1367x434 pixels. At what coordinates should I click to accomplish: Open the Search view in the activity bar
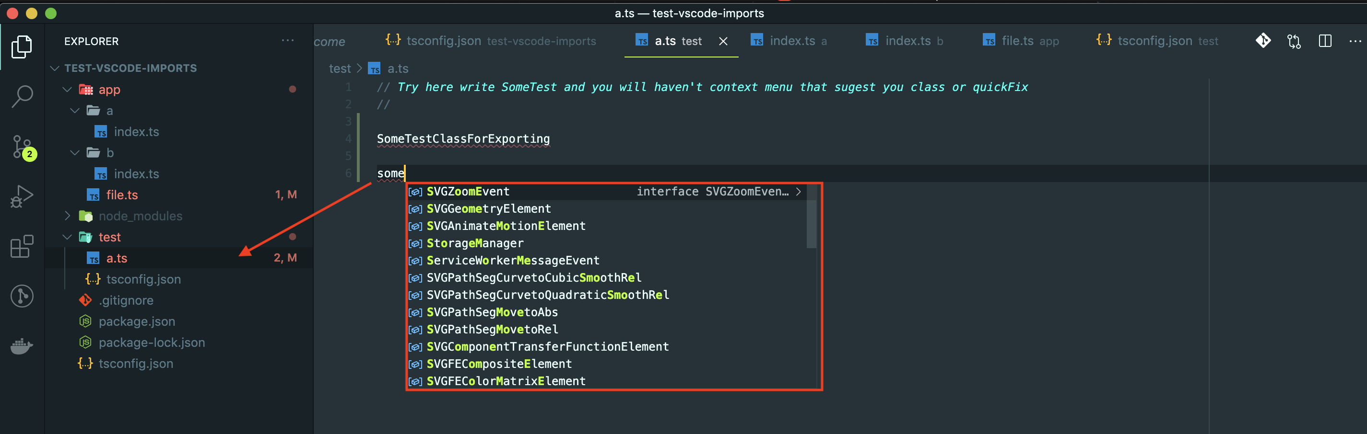(21, 96)
